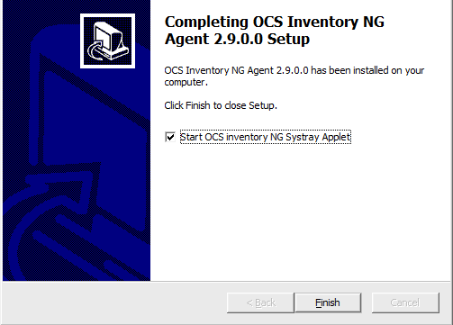Click the 'Click Finish to close Setup.' text
This screenshot has width=453, height=325.
(221, 105)
